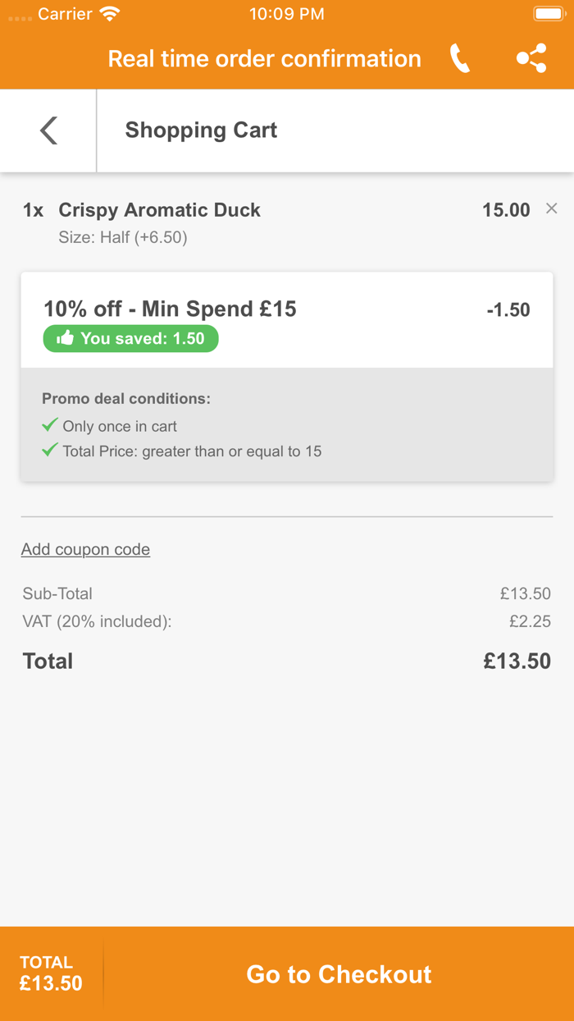This screenshot has width=574, height=1021.
Task: Tap the 10% off Min Spend £15 deal
Action: (x=170, y=309)
